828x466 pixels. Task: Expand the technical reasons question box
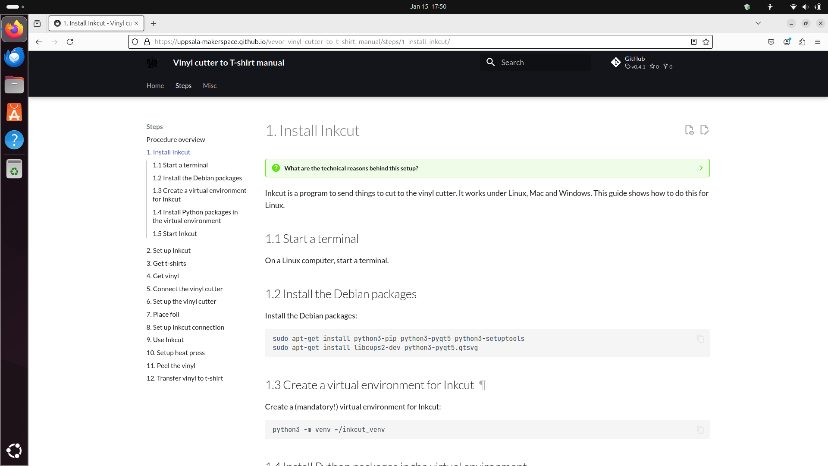pyautogui.click(x=487, y=168)
